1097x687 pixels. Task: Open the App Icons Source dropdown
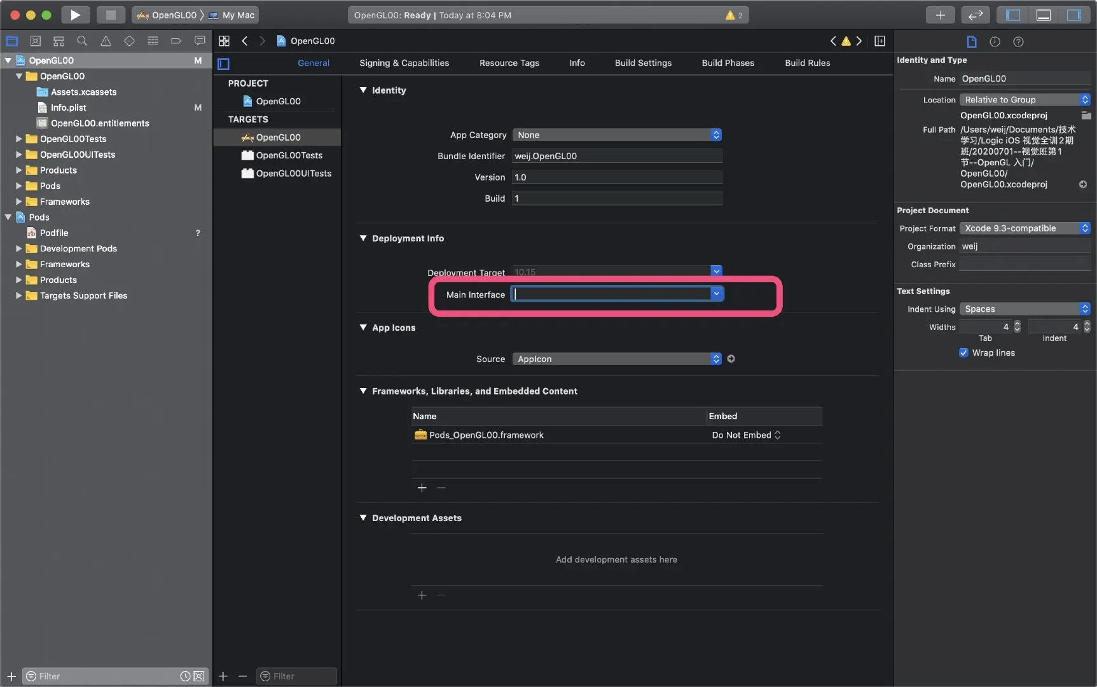pyautogui.click(x=617, y=359)
